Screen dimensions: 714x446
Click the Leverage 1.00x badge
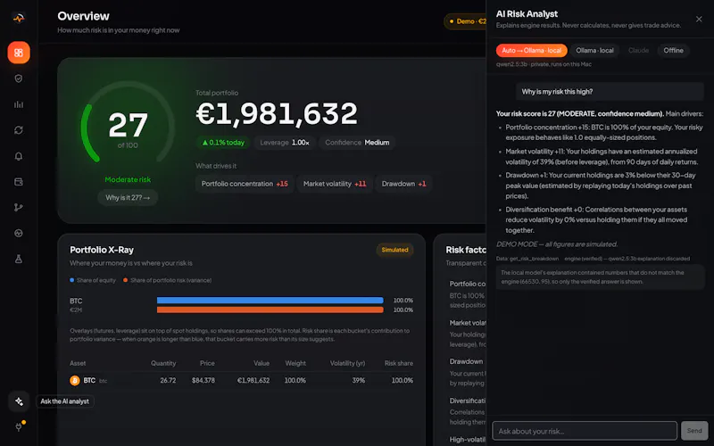[285, 143]
